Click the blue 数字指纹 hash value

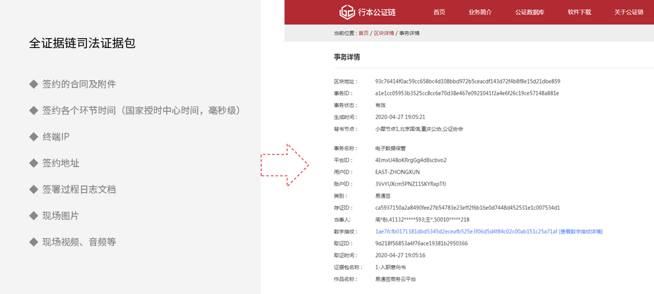click(x=466, y=232)
